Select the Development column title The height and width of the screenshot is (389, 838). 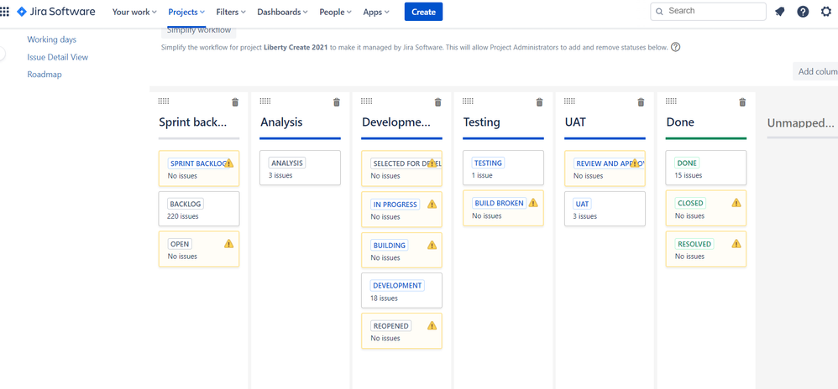[x=396, y=122]
